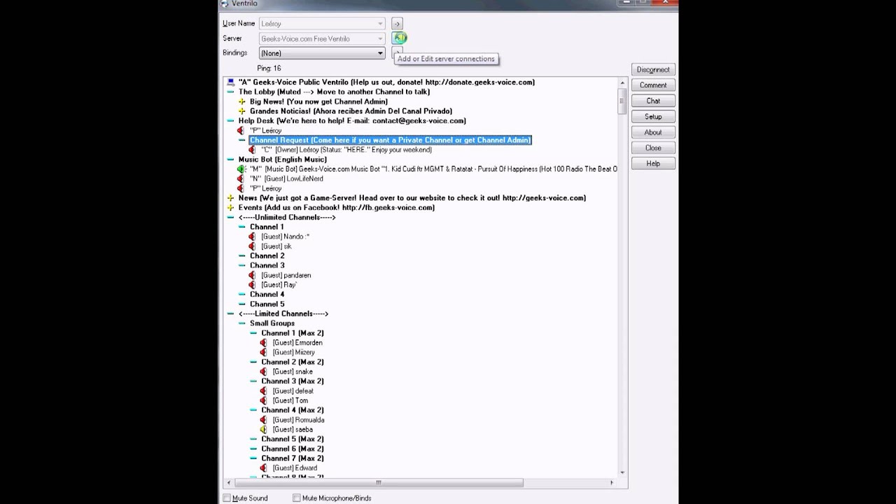
Task: Click the vertical scrollbar thumb
Action: (x=622, y=102)
